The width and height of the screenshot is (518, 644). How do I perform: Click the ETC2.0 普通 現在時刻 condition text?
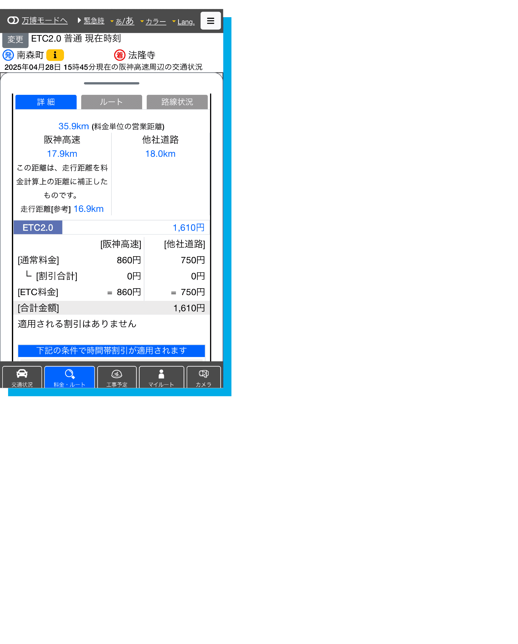coord(76,38)
